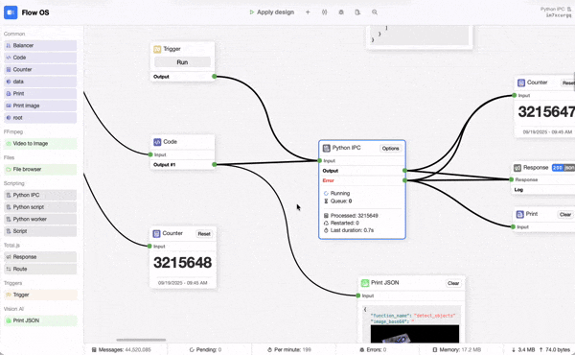Click the image thumbnail in Print JSON node
Image resolution: width=575 pixels, height=355 pixels.
[415, 334]
